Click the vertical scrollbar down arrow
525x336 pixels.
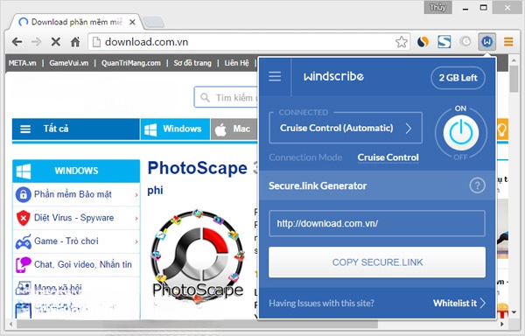click(514, 312)
